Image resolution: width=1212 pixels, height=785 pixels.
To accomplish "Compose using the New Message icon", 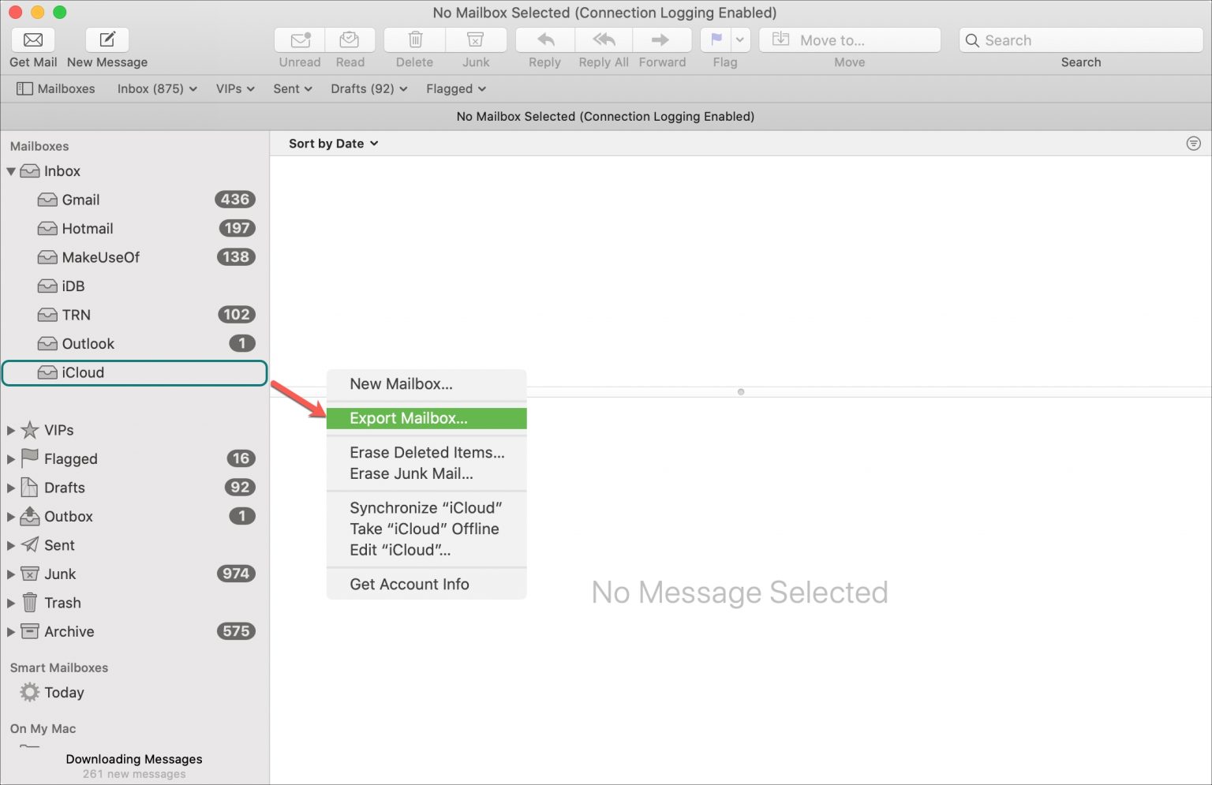I will click(x=107, y=39).
